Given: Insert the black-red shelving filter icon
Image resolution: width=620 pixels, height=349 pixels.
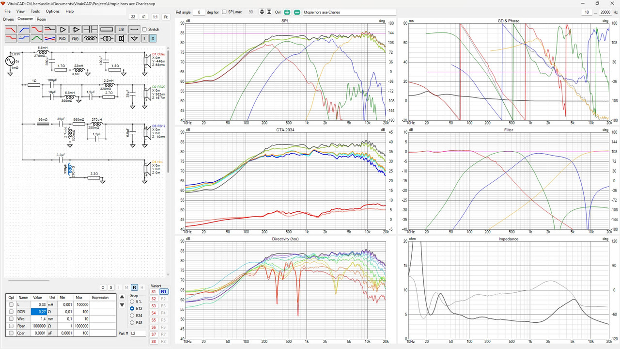Looking at the screenshot, I should click(49, 30).
